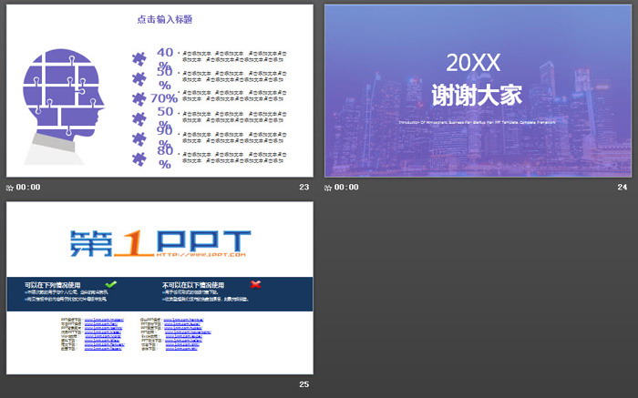Click the HTTP://WWW.1PPT.COM logo text
Screen dimensions: 638x398
coord(201,254)
